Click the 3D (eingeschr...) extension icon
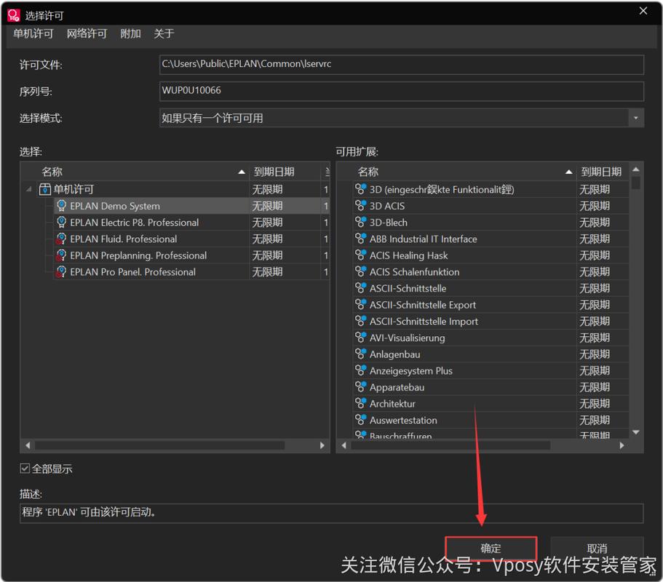Screen dimensions: 663x582 (360, 189)
